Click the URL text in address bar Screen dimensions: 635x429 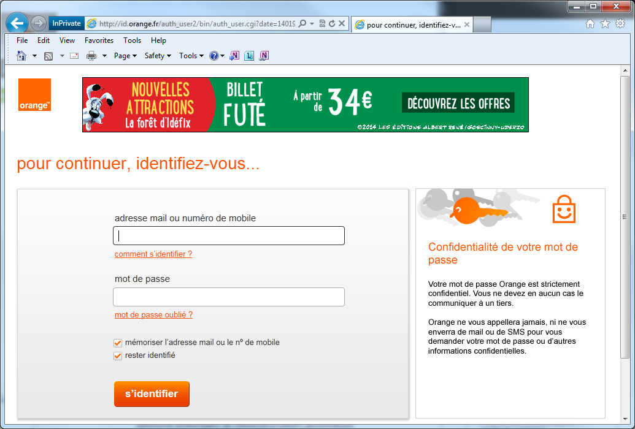(197, 24)
